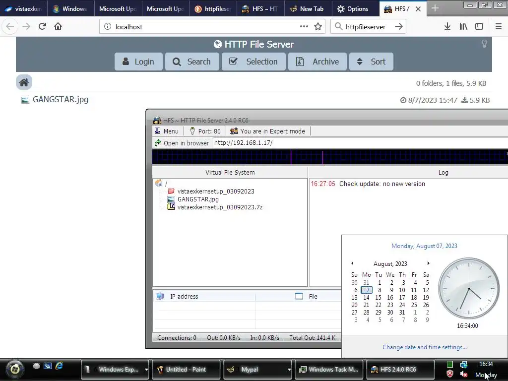Open the Sort options
This screenshot has width=508, height=381.
tap(371, 62)
